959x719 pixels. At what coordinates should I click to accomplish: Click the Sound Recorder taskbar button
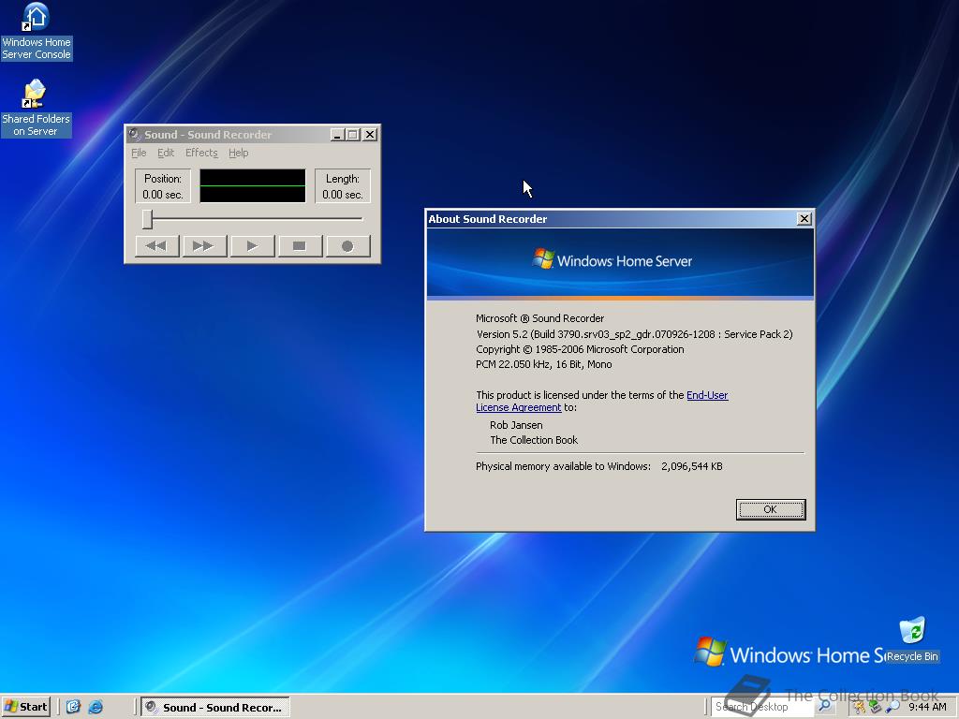point(215,707)
